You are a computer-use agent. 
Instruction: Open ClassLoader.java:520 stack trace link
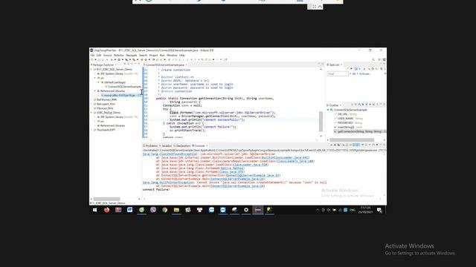pyautogui.click(x=250, y=165)
